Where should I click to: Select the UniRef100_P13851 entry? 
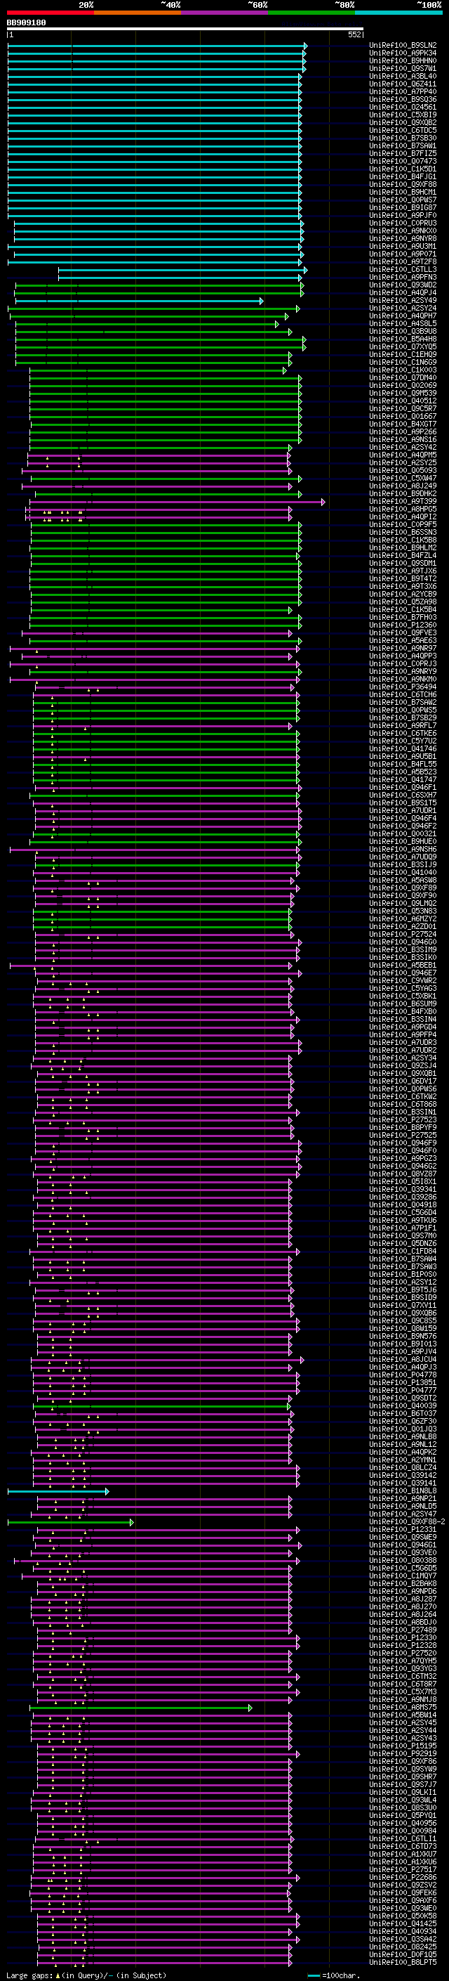(x=403, y=1383)
